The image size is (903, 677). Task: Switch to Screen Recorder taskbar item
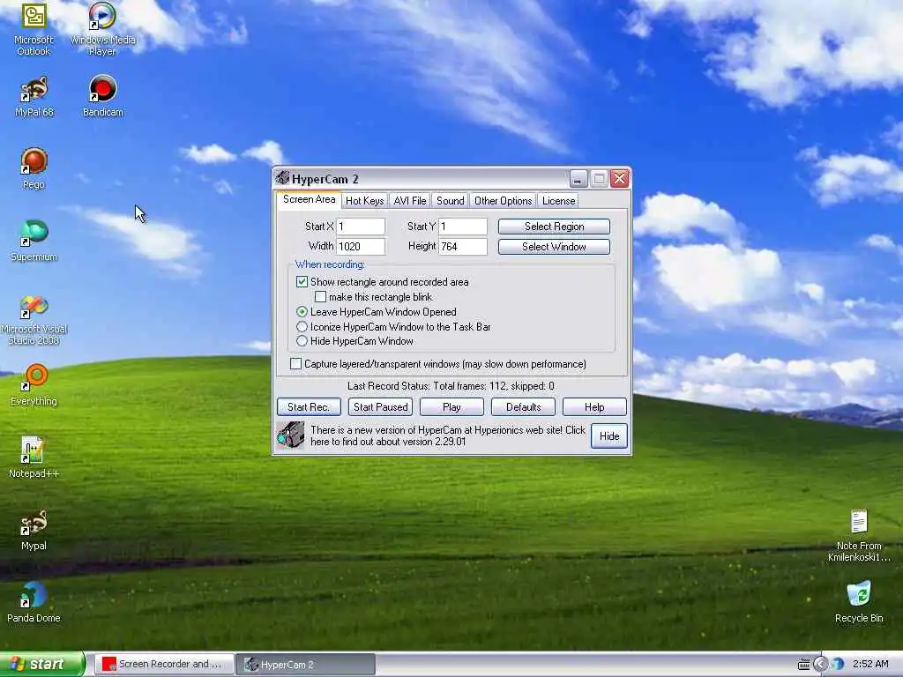[164, 665]
